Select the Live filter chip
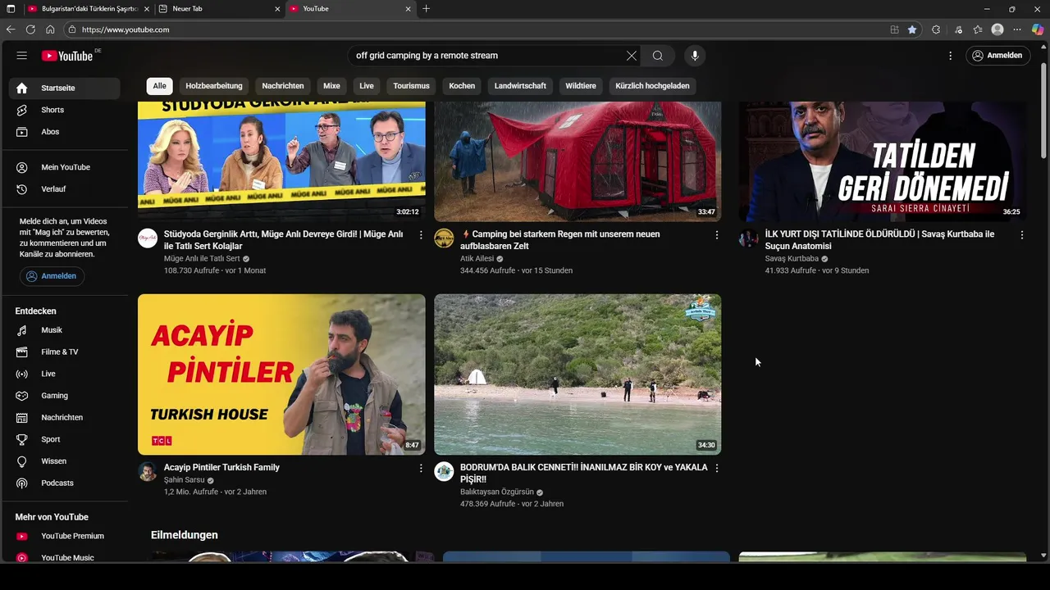The width and height of the screenshot is (1050, 590). point(367,86)
